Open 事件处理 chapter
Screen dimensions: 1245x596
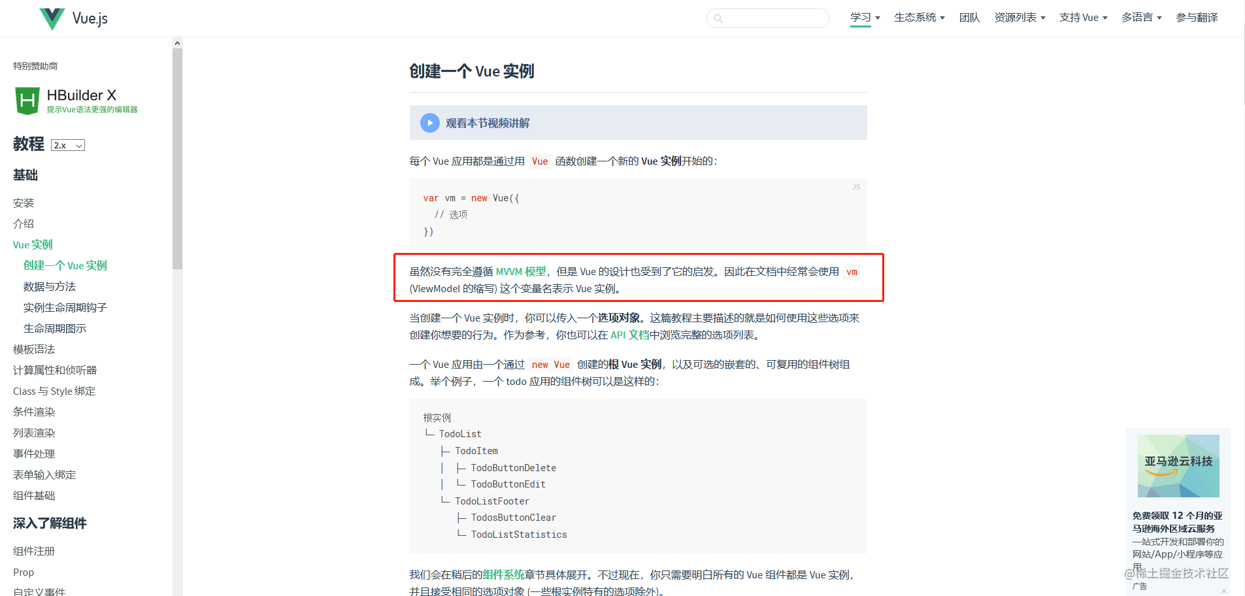coord(34,454)
